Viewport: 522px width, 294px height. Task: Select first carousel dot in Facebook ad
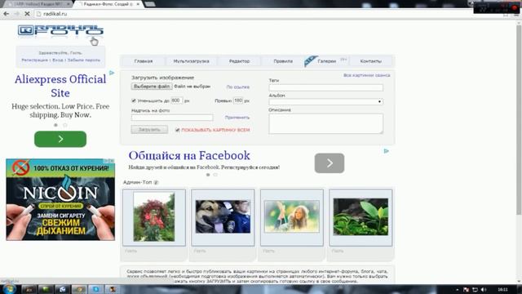tap(208, 175)
